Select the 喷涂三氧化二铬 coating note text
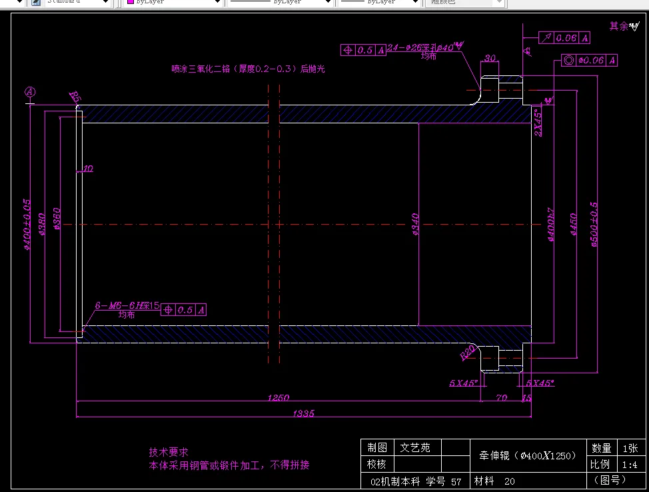Image resolution: width=649 pixels, height=492 pixels. pyautogui.click(x=249, y=69)
